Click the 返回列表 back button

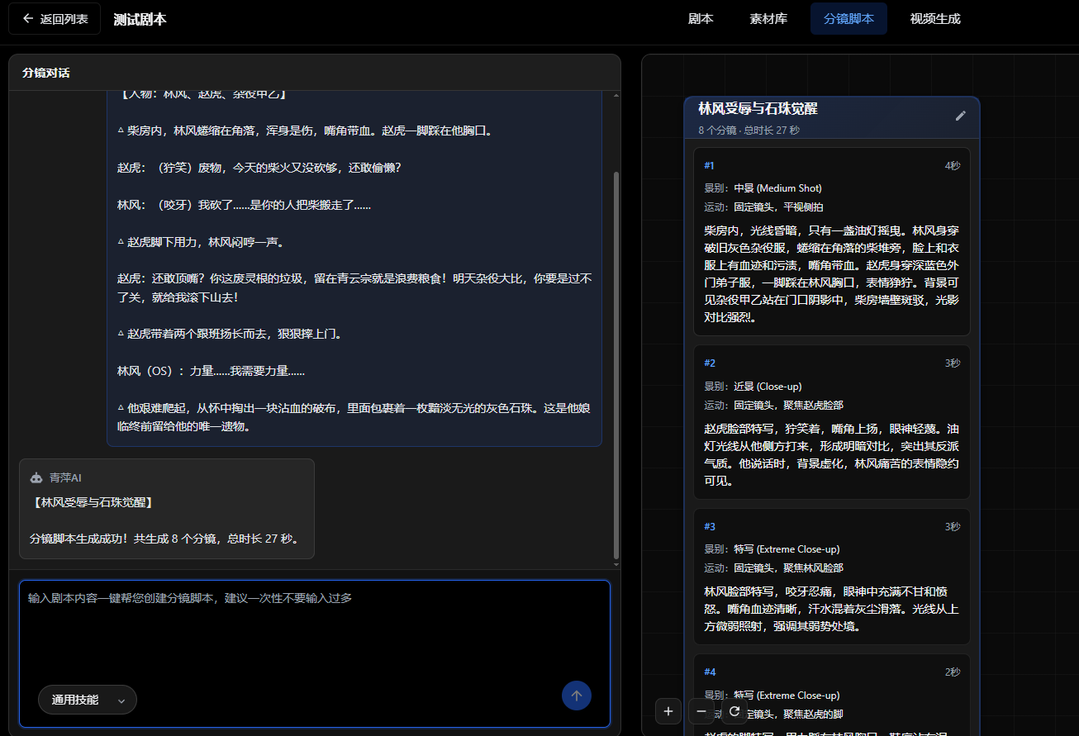tap(55, 19)
